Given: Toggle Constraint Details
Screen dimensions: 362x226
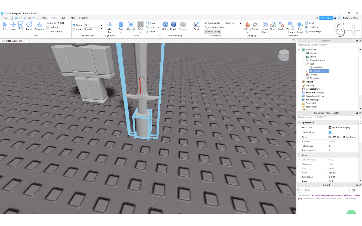Looking at the screenshot, I should [x=215, y=27].
